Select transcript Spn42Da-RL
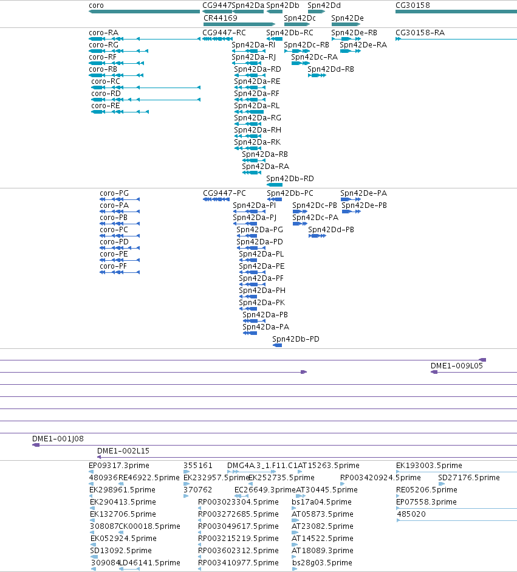The height and width of the screenshot is (572, 517). [249, 112]
